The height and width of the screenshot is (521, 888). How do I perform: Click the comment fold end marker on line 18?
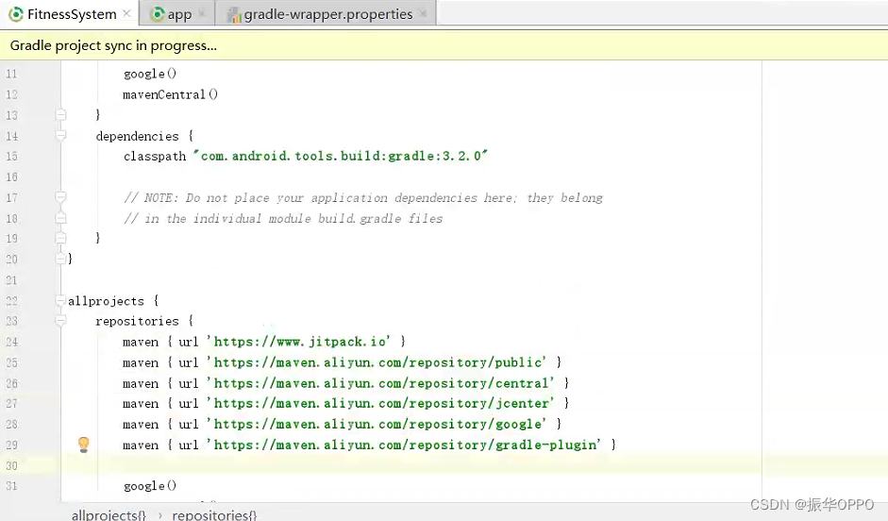(61, 218)
